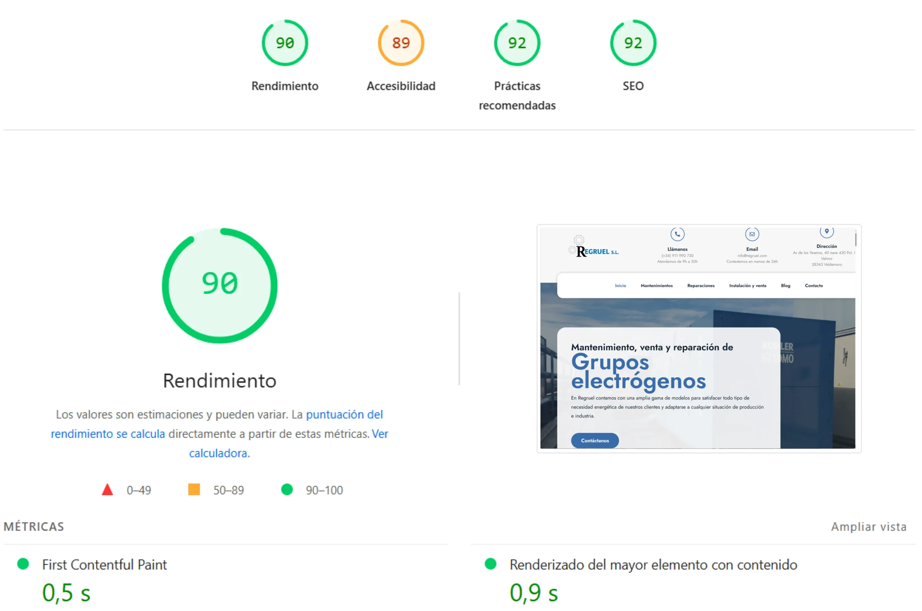Click the green dot beside Renderizado del mayor elemento
This screenshot has width=922, height=611.
(491, 564)
